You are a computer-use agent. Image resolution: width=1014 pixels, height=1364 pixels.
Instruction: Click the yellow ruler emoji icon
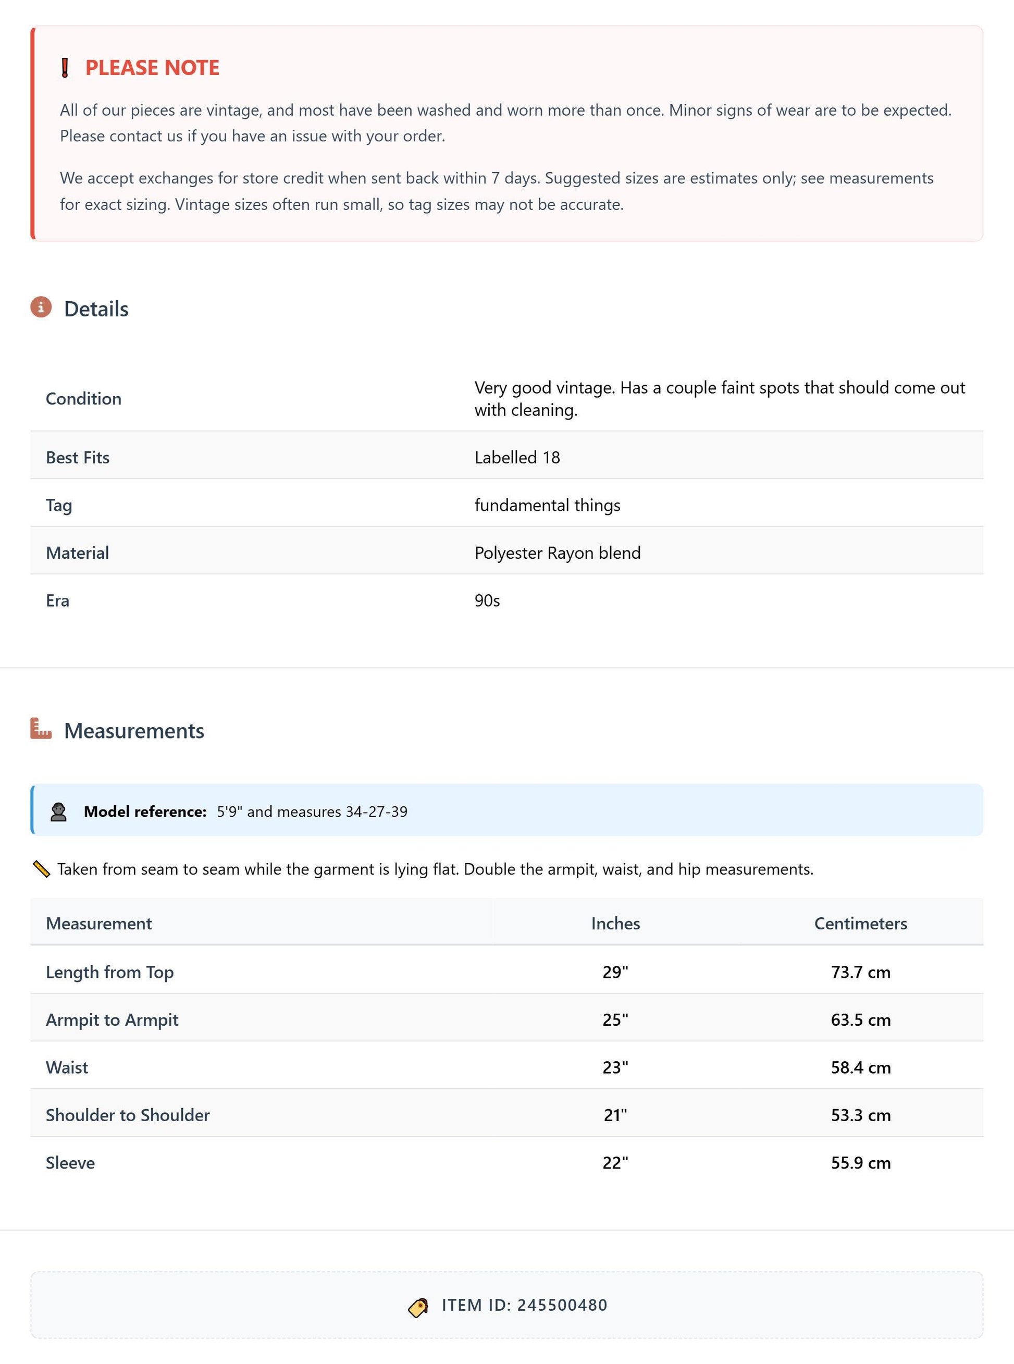click(41, 869)
